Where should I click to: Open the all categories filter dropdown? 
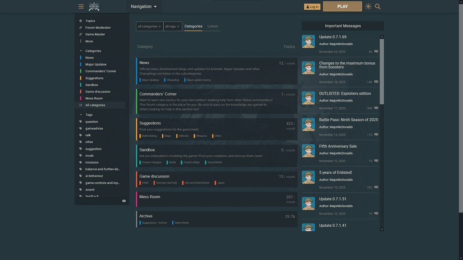click(149, 27)
